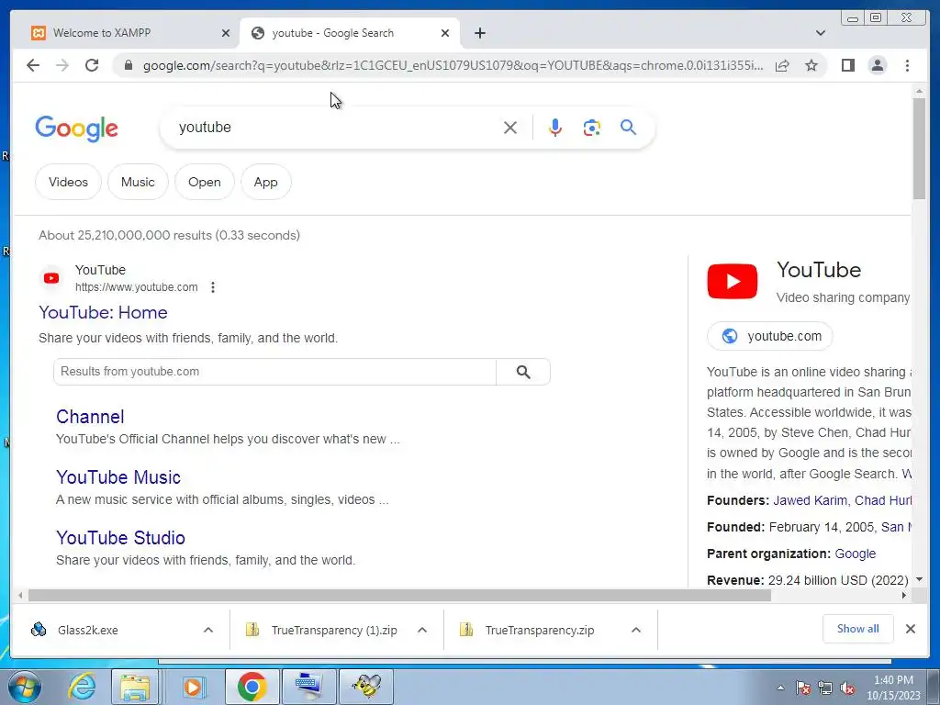Switch to the Chrome taskbar button
Image resolution: width=940 pixels, height=705 pixels.
tap(252, 687)
